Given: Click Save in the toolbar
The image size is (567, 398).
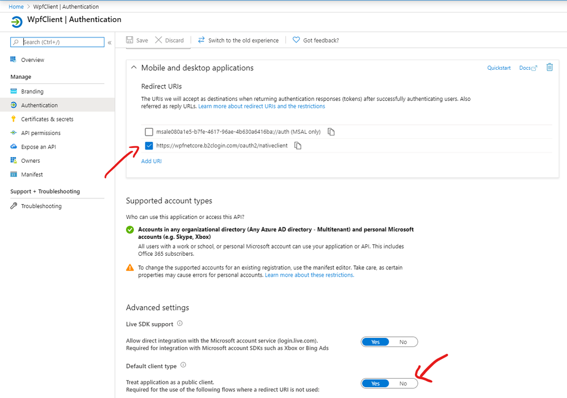Looking at the screenshot, I should coord(137,40).
